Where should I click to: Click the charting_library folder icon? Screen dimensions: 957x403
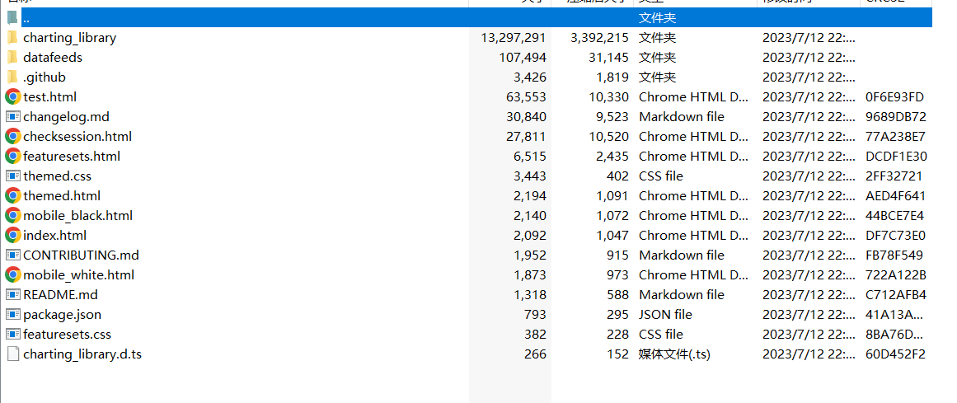(12, 38)
